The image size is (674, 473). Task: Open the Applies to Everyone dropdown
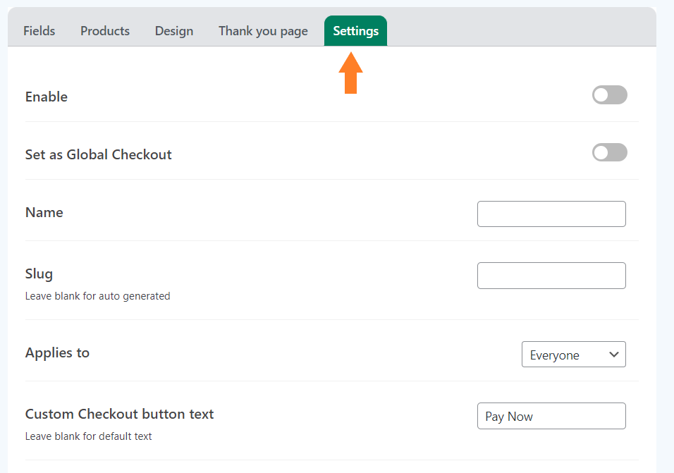(574, 355)
